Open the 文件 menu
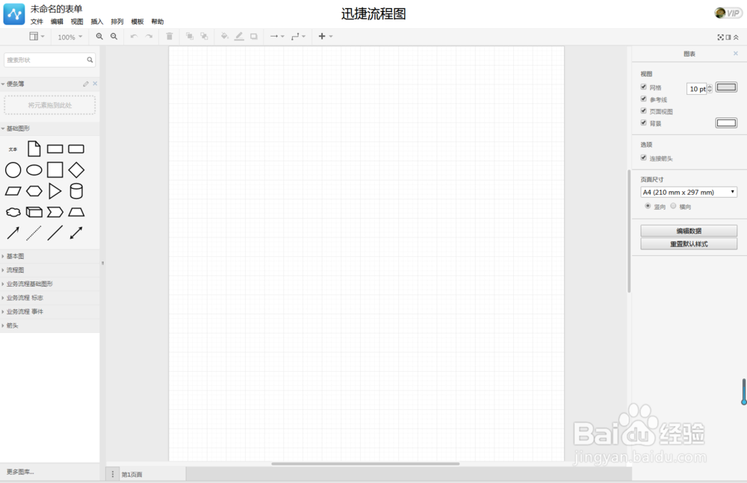 37,22
